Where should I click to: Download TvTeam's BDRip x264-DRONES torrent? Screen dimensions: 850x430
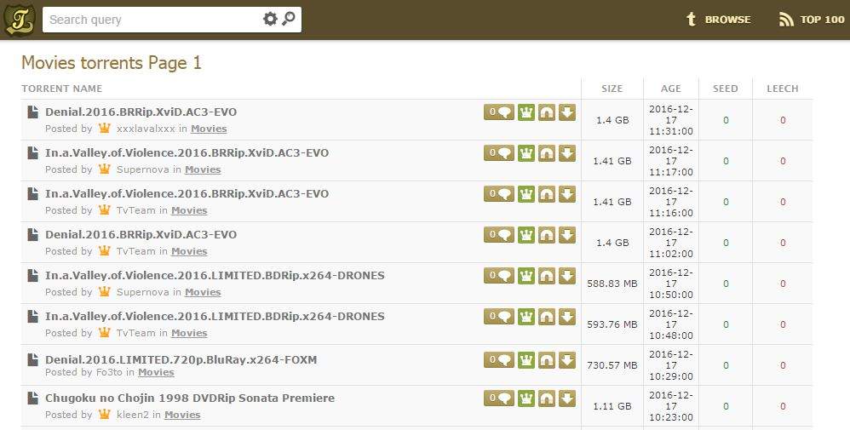pos(567,316)
